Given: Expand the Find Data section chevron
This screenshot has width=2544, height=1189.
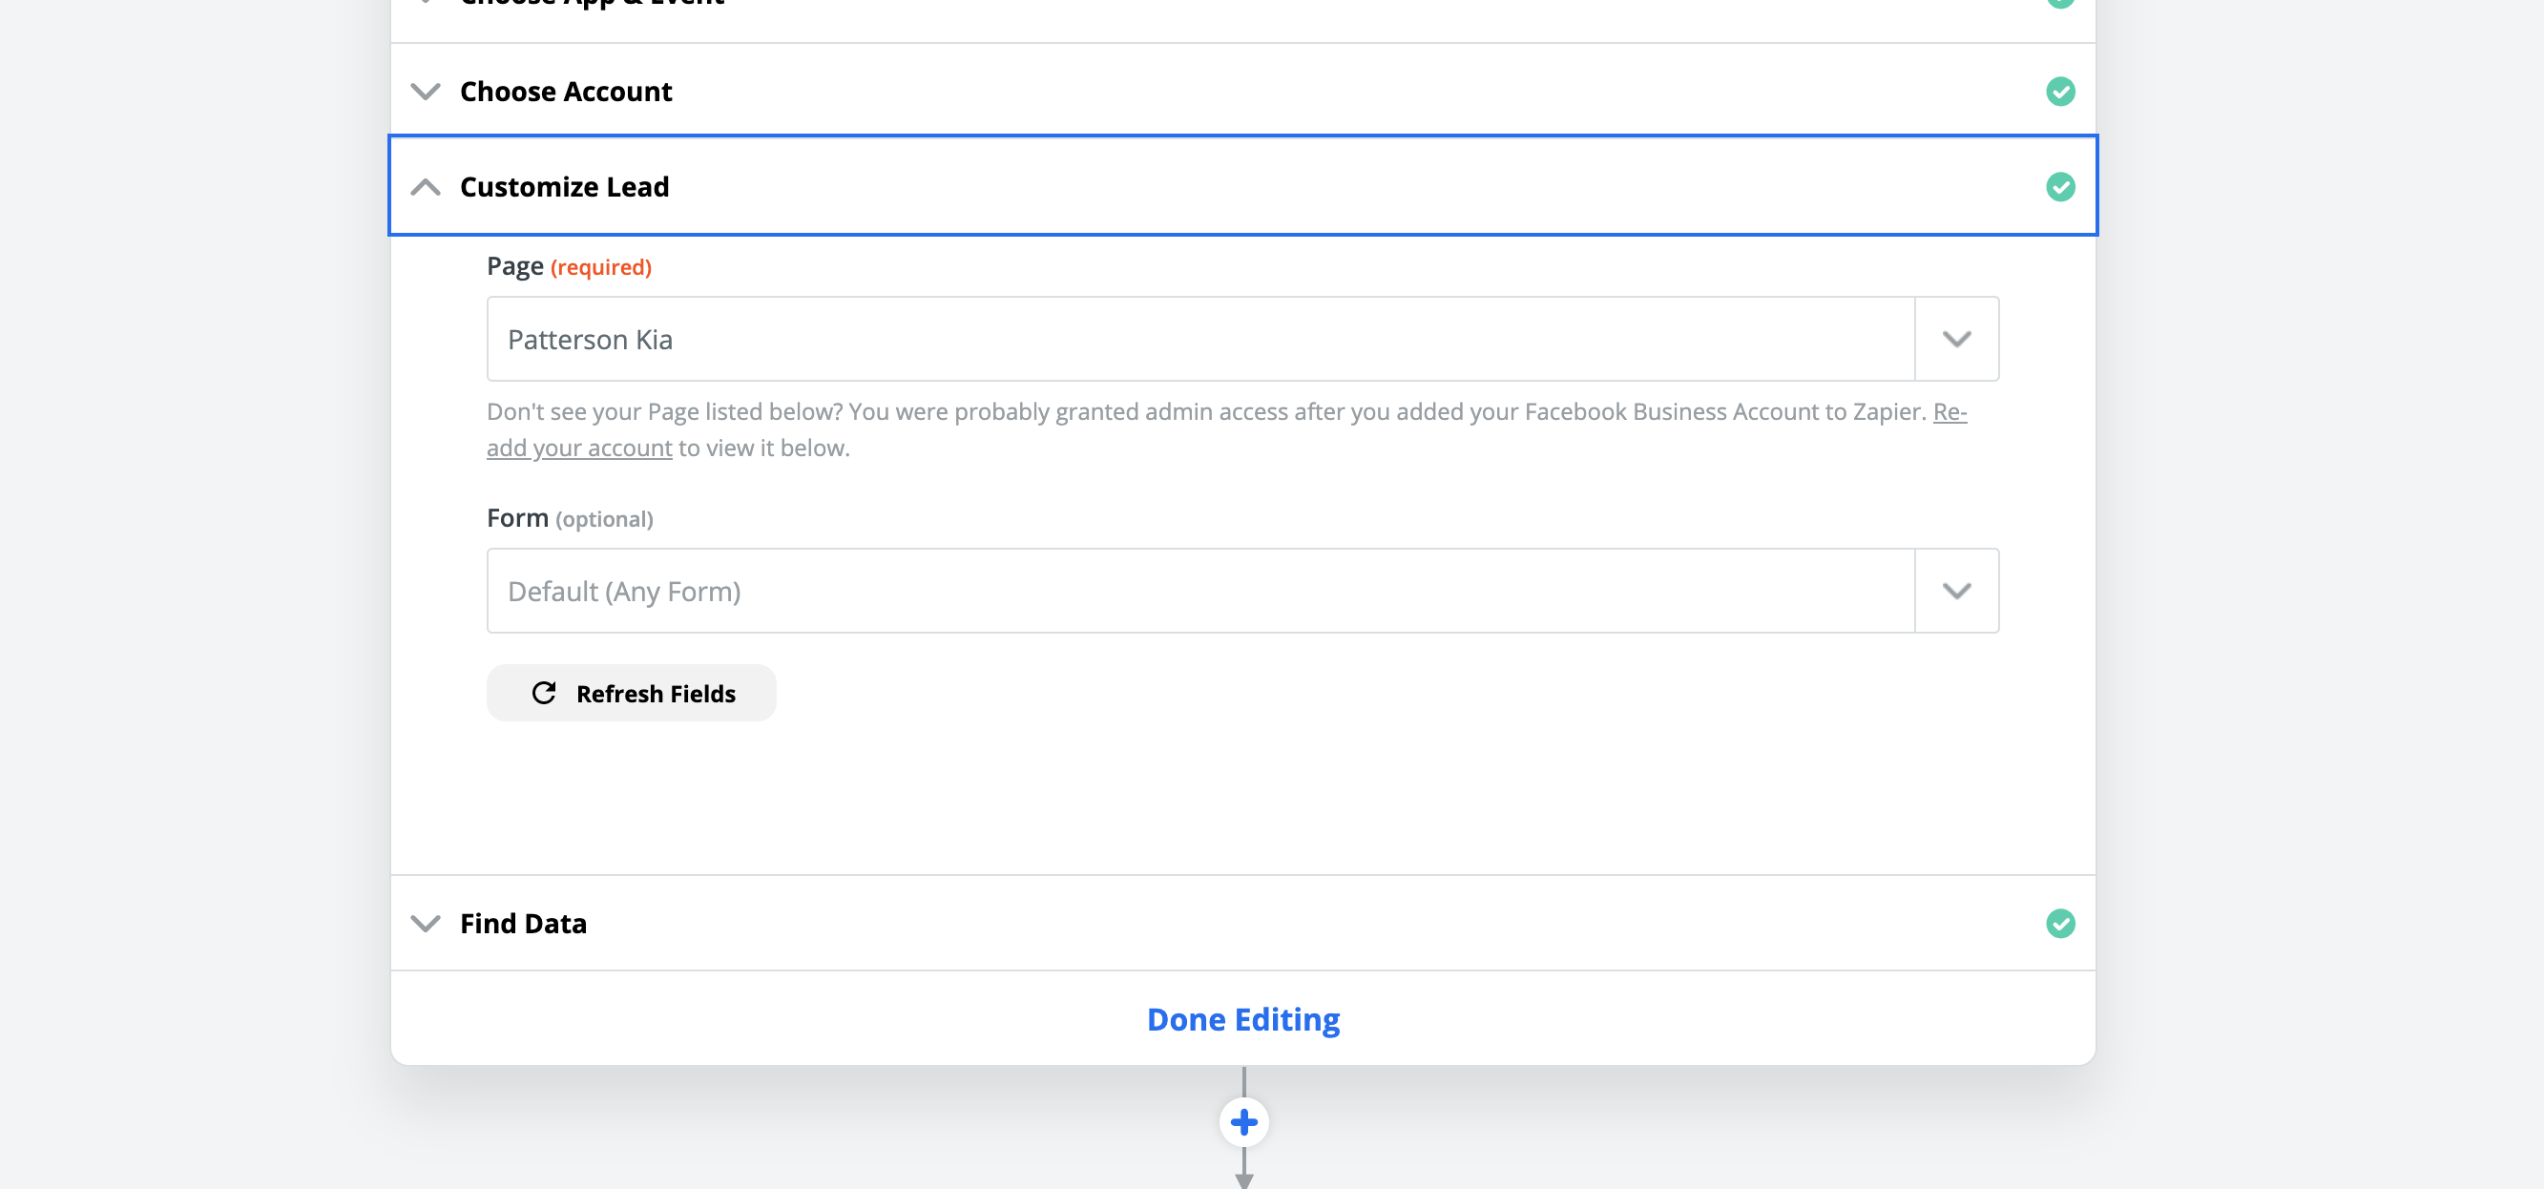Looking at the screenshot, I should [425, 924].
